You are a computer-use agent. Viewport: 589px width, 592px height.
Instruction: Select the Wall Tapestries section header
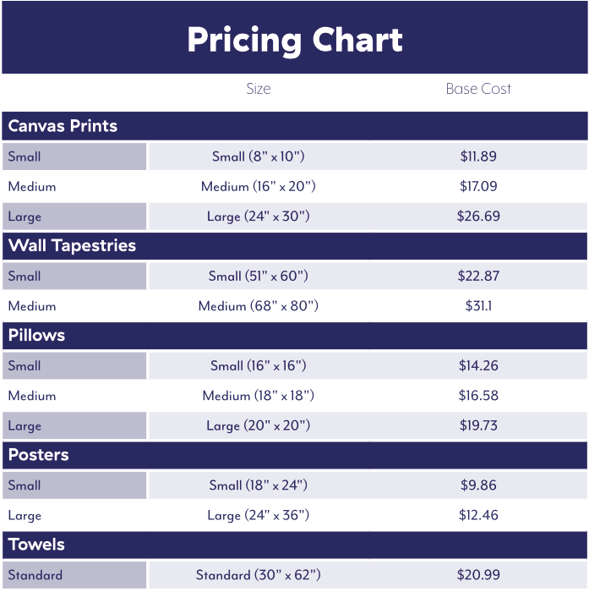pos(73,246)
